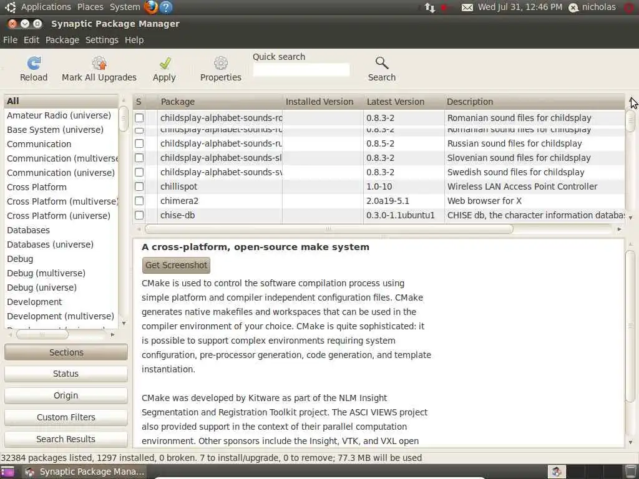Sort by the Installed Version column header

click(323, 102)
